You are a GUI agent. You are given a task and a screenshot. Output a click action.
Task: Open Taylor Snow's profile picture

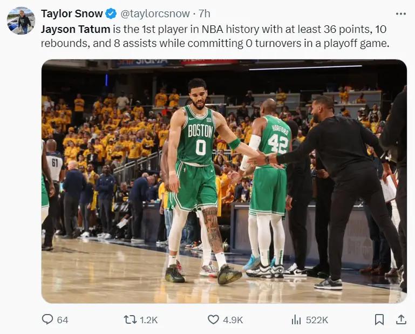[x=21, y=21]
